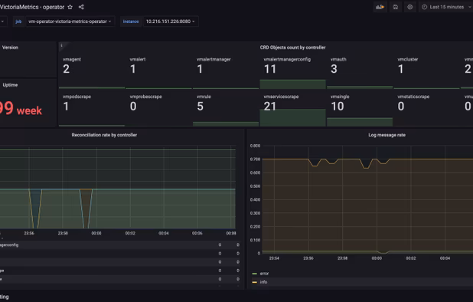Click the 0.700 axis label in Log message rate
This screenshot has height=302, width=473.
coord(255,159)
